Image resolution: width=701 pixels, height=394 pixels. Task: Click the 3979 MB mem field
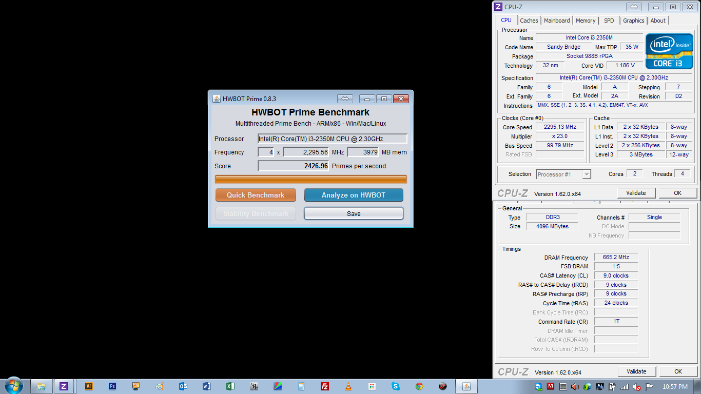(x=363, y=152)
